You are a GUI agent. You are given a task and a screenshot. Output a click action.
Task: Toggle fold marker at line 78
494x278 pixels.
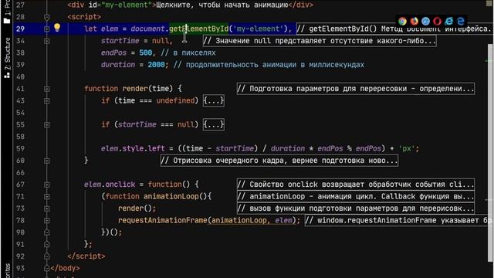pos(46,221)
